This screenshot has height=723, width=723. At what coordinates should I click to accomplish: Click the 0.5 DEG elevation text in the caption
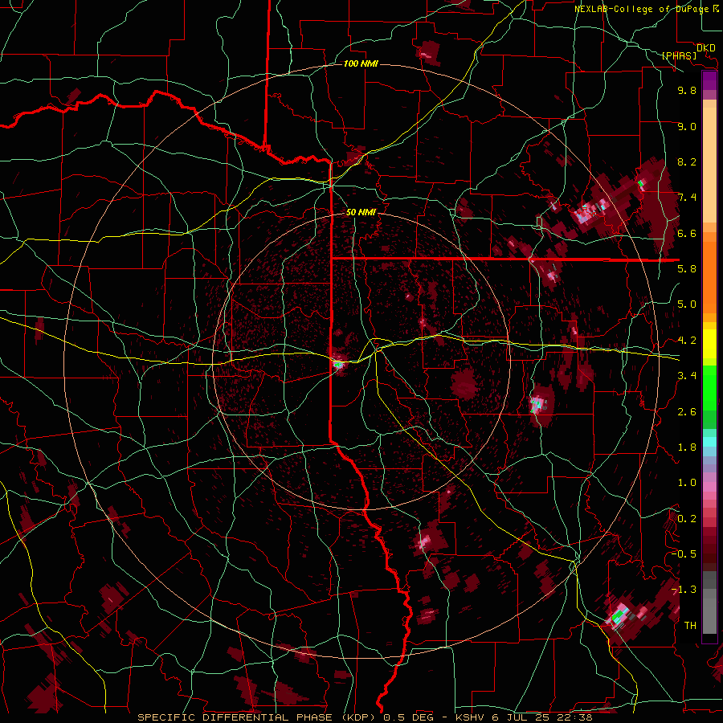coord(409,717)
